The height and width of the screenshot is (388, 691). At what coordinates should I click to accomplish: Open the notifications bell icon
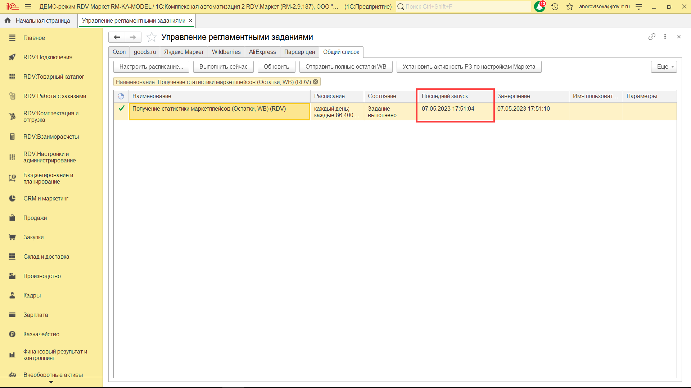coord(539,6)
